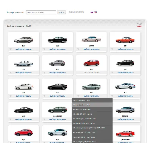Click the Найти search button
The image size is (151, 151).
click(62, 12)
